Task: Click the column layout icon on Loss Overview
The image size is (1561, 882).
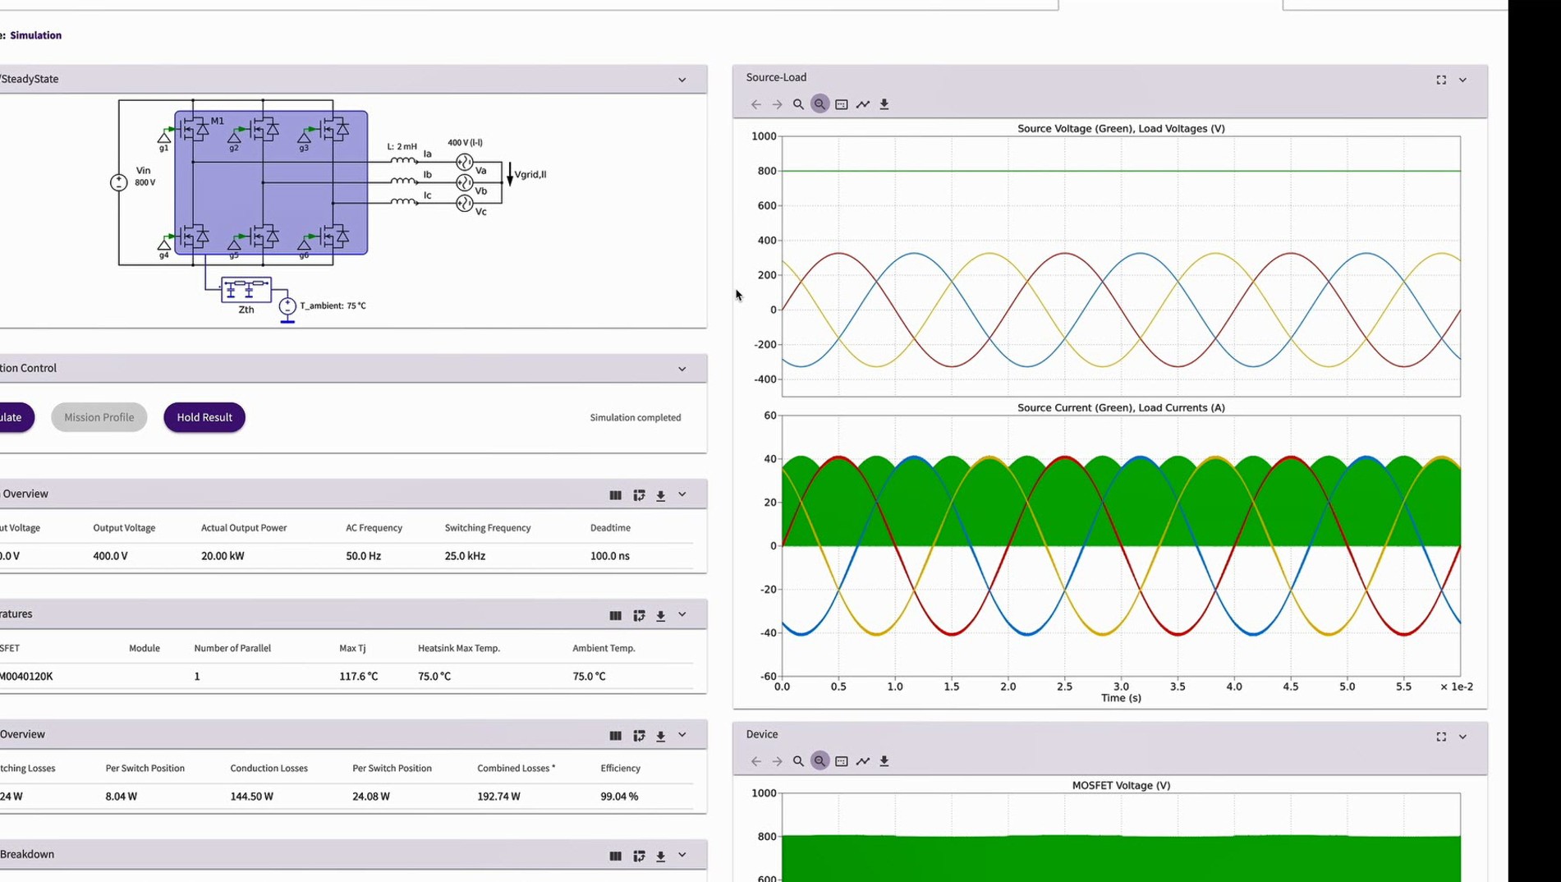Action: (x=615, y=736)
